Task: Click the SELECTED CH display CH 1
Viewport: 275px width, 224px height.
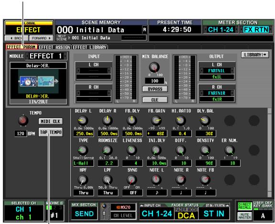Action: pos(24,213)
